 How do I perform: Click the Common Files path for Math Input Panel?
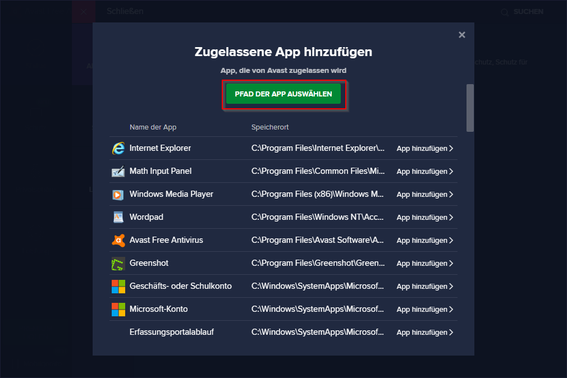[x=318, y=171]
